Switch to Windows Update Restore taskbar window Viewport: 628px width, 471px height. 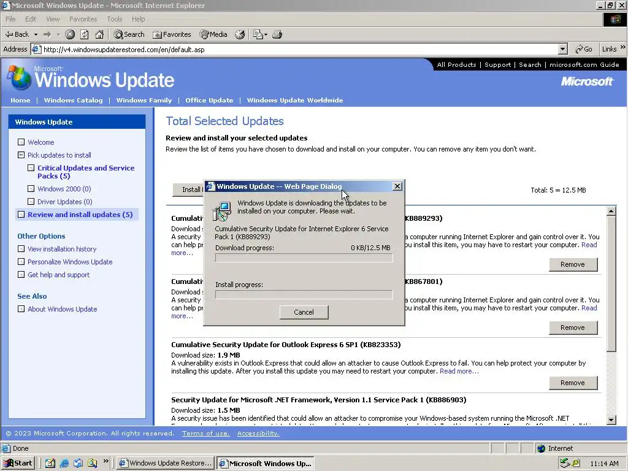[166, 463]
